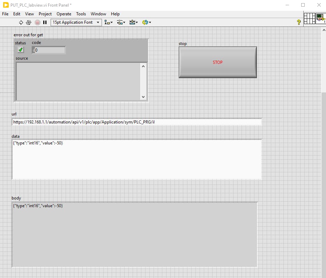
Task: Click the 'body' label
Action: [x=16, y=198]
